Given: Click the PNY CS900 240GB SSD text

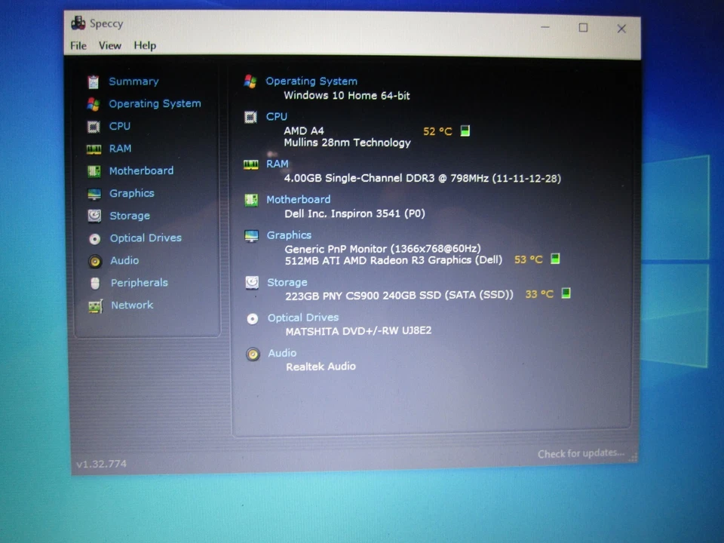Looking at the screenshot, I should 400,296.
